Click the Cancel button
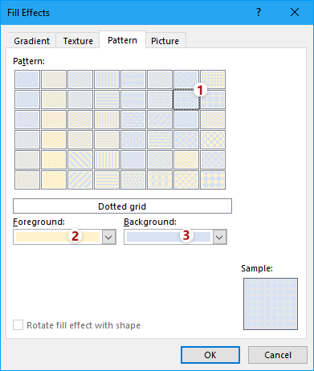Screen dimensions: 314x371 tap(278, 355)
